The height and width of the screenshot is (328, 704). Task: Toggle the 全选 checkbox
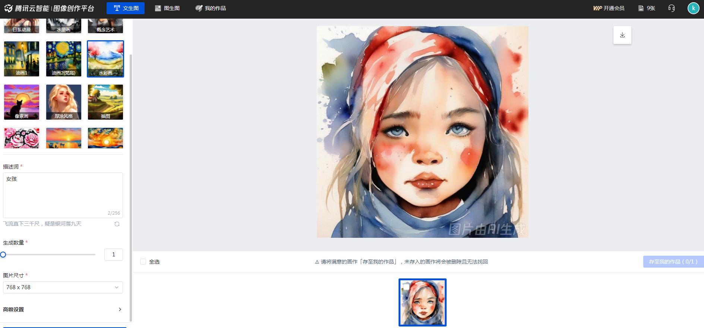(143, 262)
